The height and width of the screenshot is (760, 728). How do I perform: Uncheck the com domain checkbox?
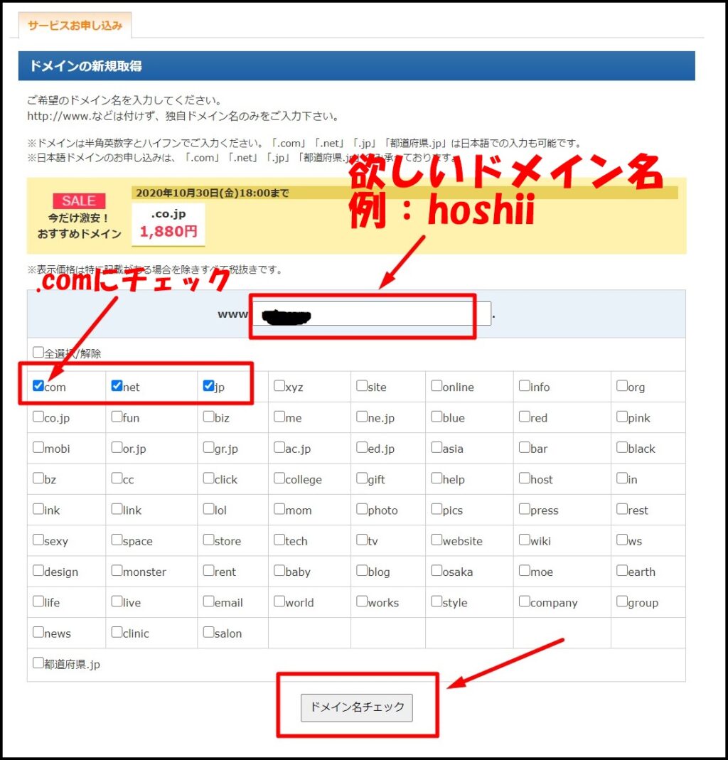coord(38,385)
